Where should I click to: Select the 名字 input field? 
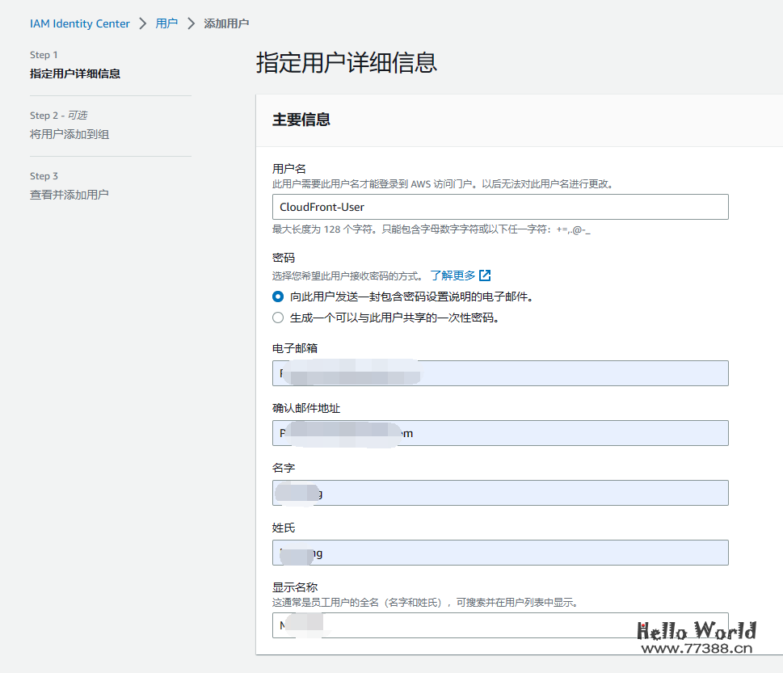tap(499, 493)
